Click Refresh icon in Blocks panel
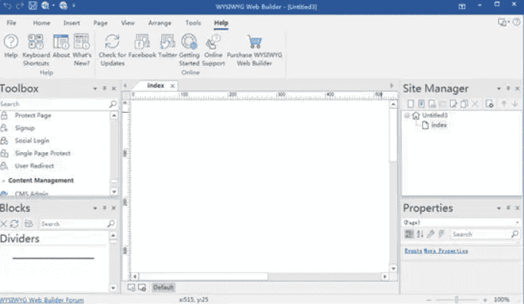 15,223
